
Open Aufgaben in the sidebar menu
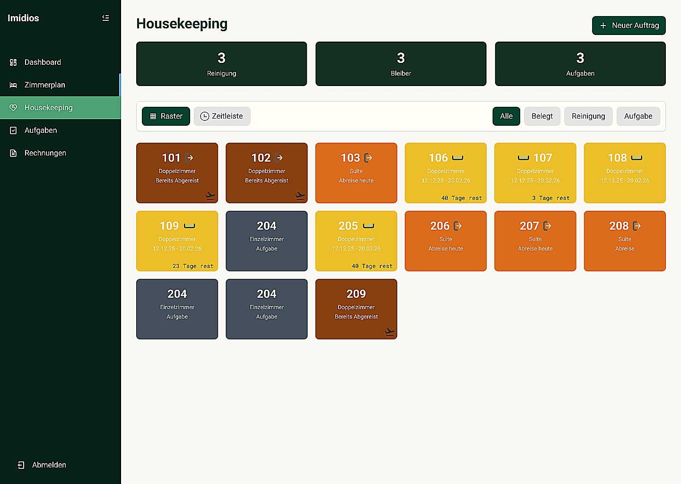60,130
